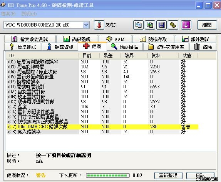Select row (0A) 自旋重試計數

click(103, 92)
